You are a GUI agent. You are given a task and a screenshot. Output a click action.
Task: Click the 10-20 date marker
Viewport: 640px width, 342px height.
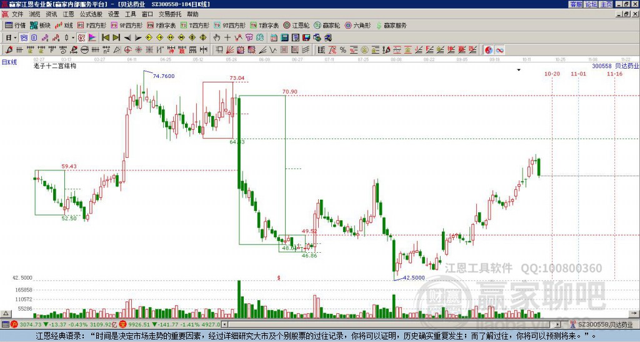[x=552, y=74]
